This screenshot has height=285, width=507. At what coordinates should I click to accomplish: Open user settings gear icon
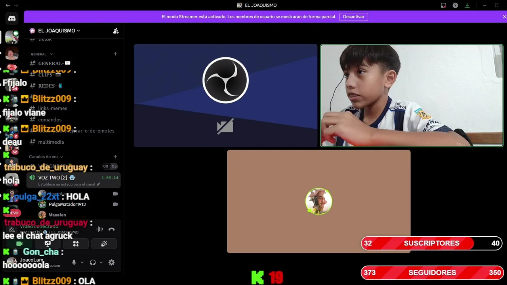(112, 262)
